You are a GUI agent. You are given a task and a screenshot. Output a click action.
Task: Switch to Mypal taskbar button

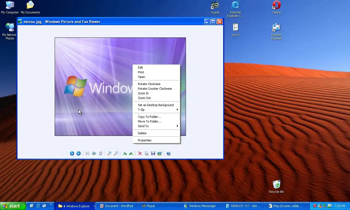click(x=159, y=206)
